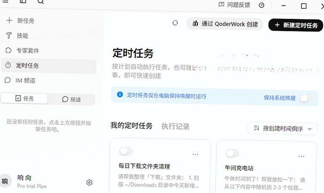Open the 技能 skills page
This screenshot has height=193, width=324.
click(17, 36)
